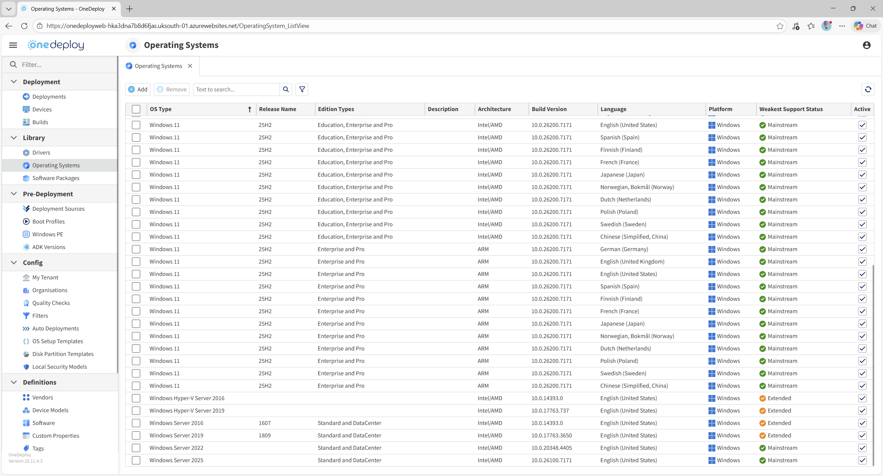Check the select-all header checkbox
Screen dimensions: 883x476
pyautogui.click(x=136, y=109)
